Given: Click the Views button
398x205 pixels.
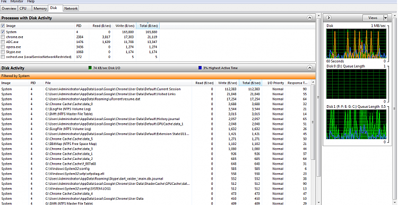Looking at the screenshot, I should (x=373, y=18).
